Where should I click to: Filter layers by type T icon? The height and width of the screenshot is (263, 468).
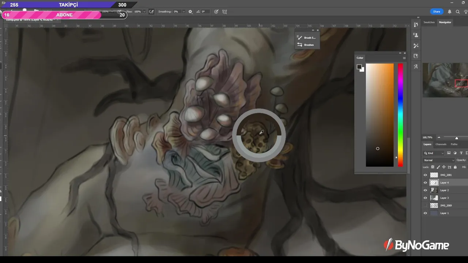[x=461, y=153]
